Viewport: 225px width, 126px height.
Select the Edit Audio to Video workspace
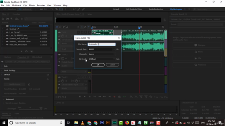coord(134,9)
